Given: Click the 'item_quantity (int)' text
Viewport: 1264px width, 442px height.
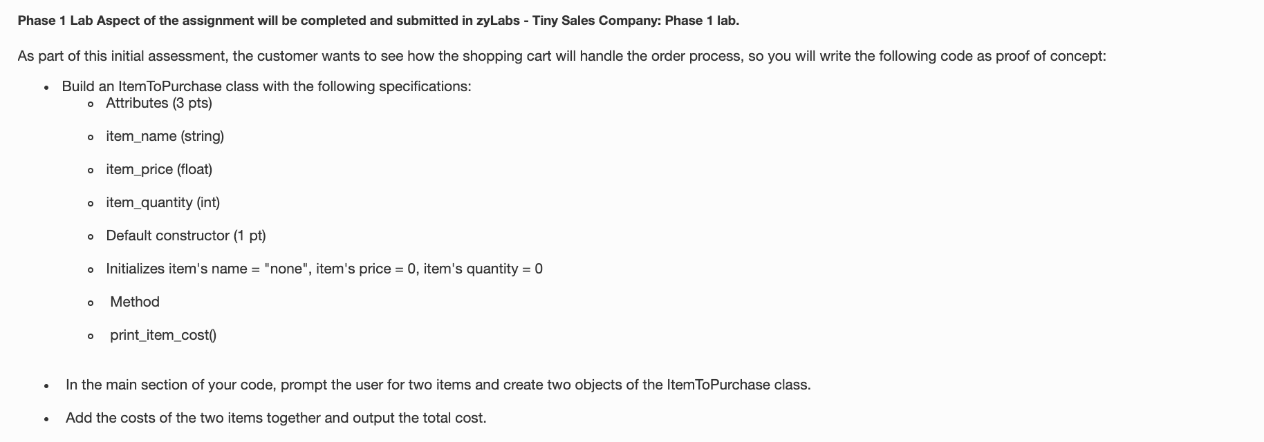Looking at the screenshot, I should click(162, 202).
